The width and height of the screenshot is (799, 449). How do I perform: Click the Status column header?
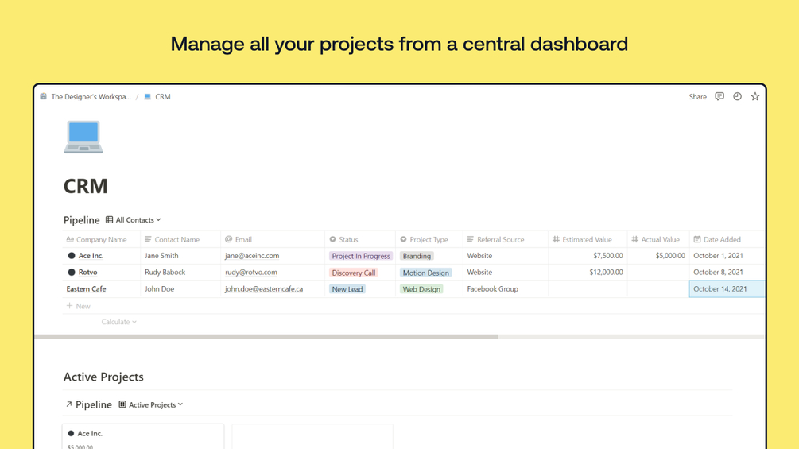(348, 239)
